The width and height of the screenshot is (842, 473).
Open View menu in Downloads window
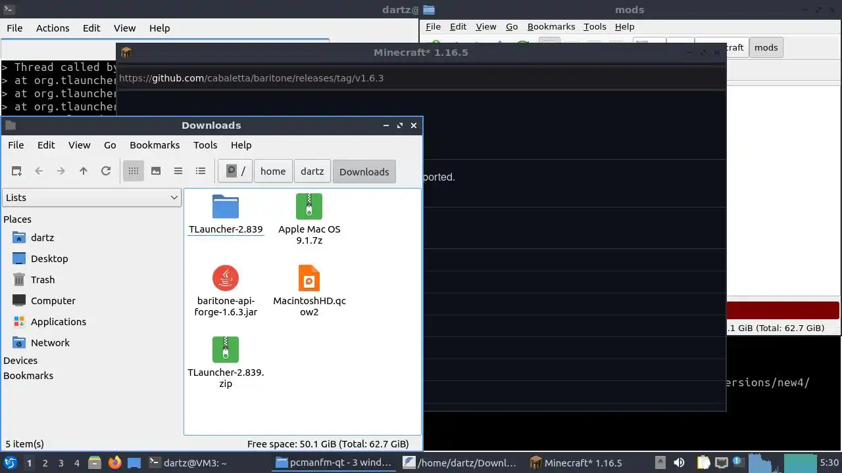80,145
